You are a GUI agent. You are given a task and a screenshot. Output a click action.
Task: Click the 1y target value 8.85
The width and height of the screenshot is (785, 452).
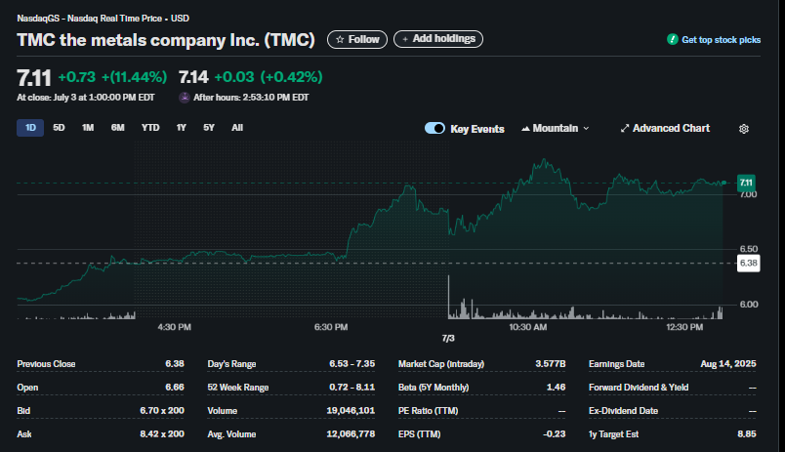tap(747, 434)
